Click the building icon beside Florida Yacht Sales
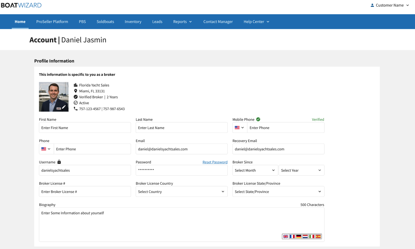 click(x=76, y=85)
